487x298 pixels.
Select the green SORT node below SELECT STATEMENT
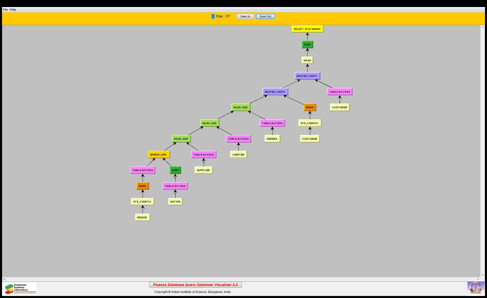tap(307, 44)
